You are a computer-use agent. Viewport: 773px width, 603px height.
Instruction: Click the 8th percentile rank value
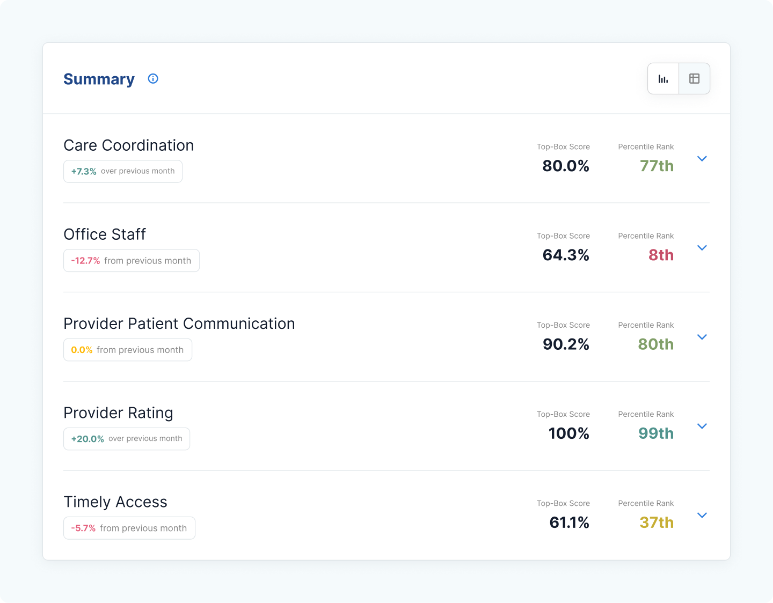(661, 255)
